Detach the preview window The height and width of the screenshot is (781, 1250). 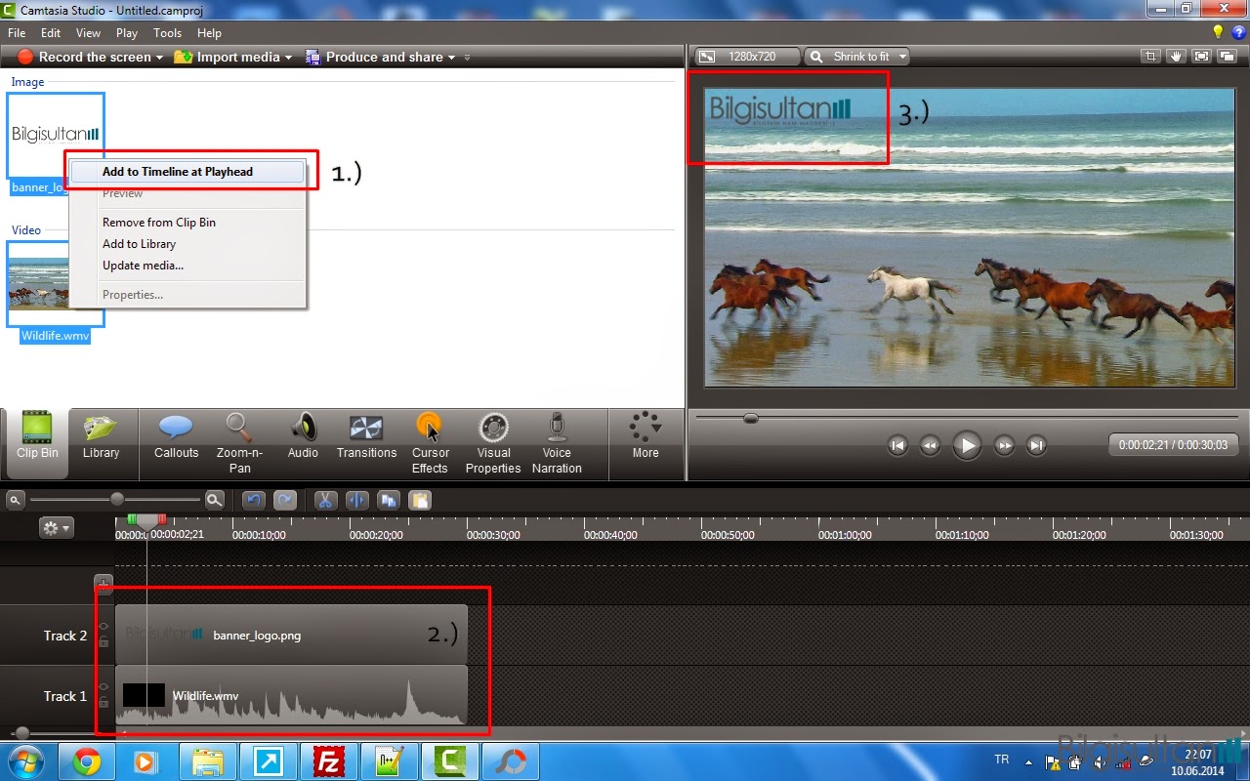1227,57
